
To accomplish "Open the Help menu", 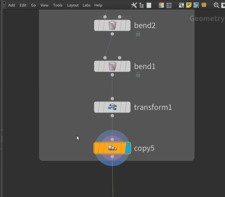I will (x=98, y=5).
